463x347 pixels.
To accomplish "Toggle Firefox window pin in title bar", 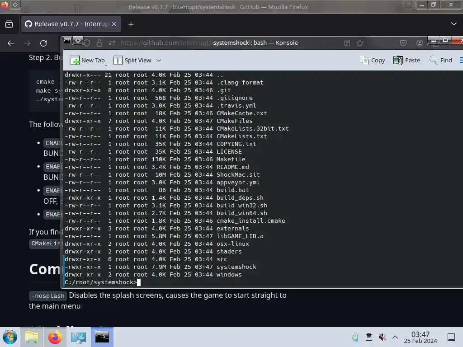I will [x=15, y=5].
